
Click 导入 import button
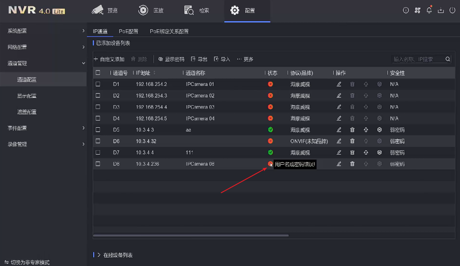pos(222,59)
